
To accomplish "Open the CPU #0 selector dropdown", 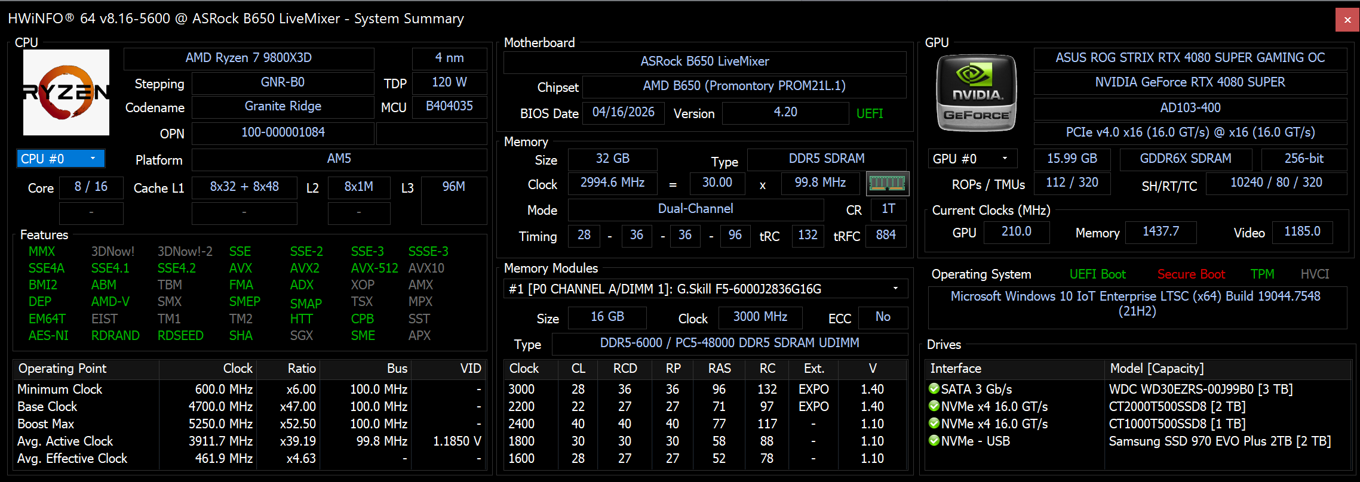I will click(x=61, y=159).
